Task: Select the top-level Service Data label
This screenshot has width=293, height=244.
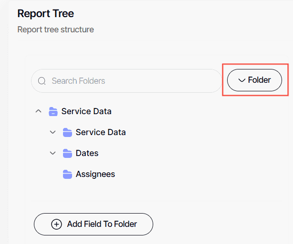Action: [x=86, y=111]
